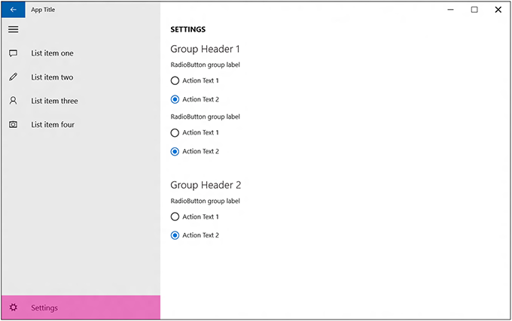Choose Action Text 1 in second radio group
The width and height of the screenshot is (512, 321).
click(175, 132)
